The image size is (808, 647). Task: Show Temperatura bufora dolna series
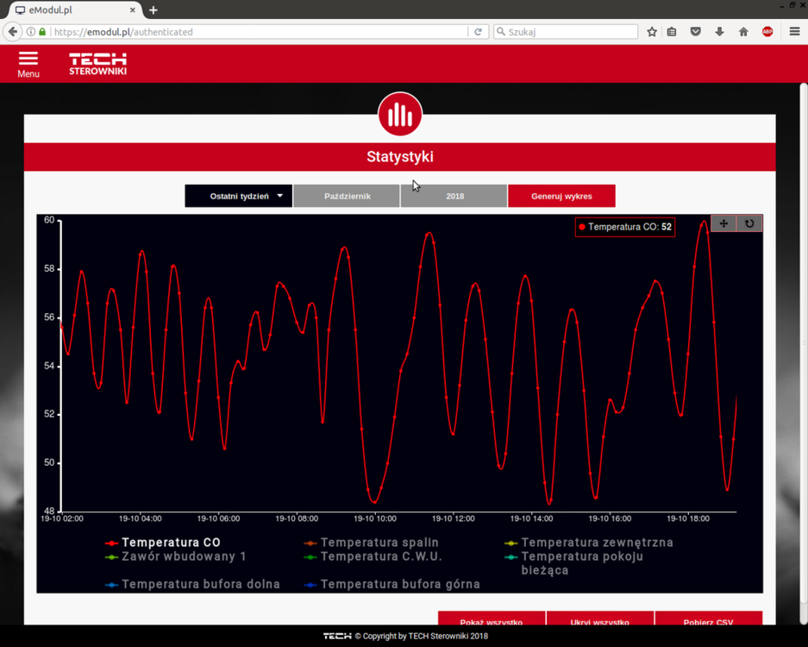(x=200, y=584)
